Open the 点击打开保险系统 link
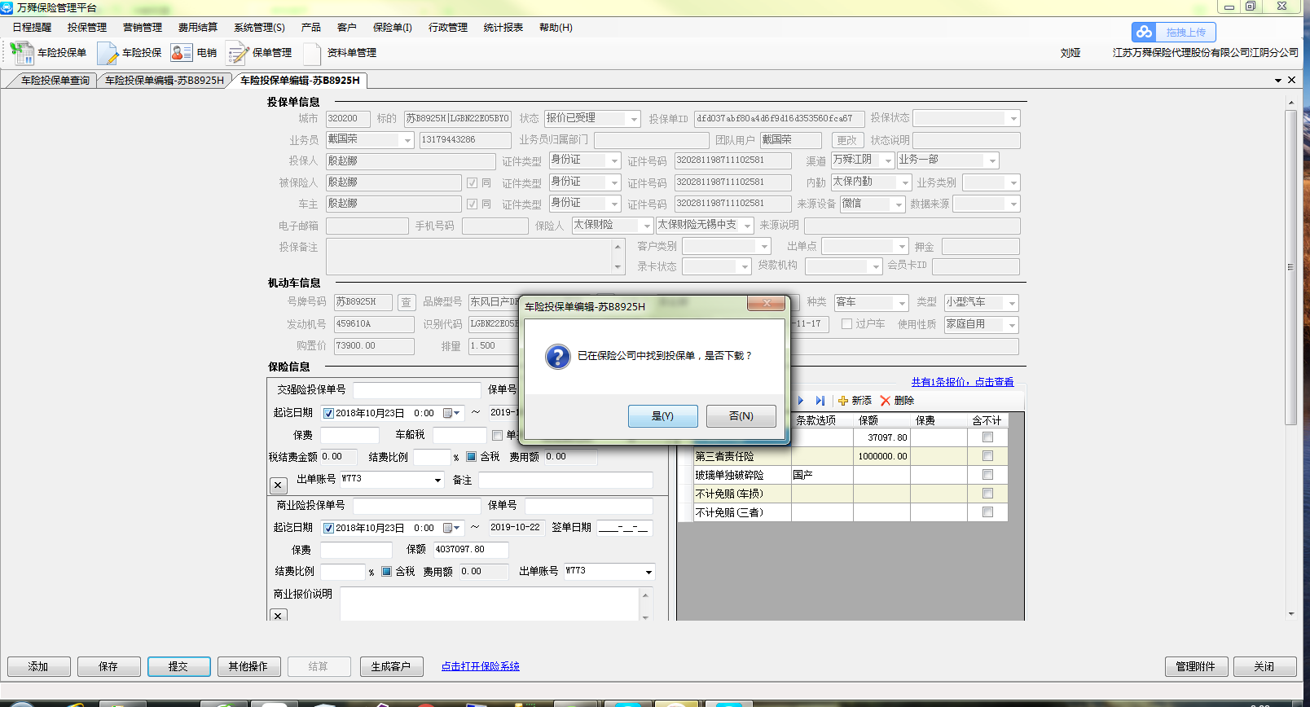 (480, 666)
